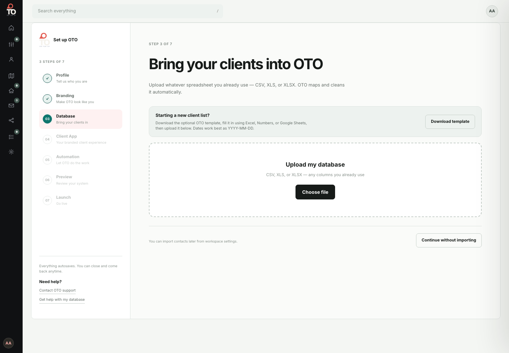Click the Set up OTO logo

pos(44,40)
